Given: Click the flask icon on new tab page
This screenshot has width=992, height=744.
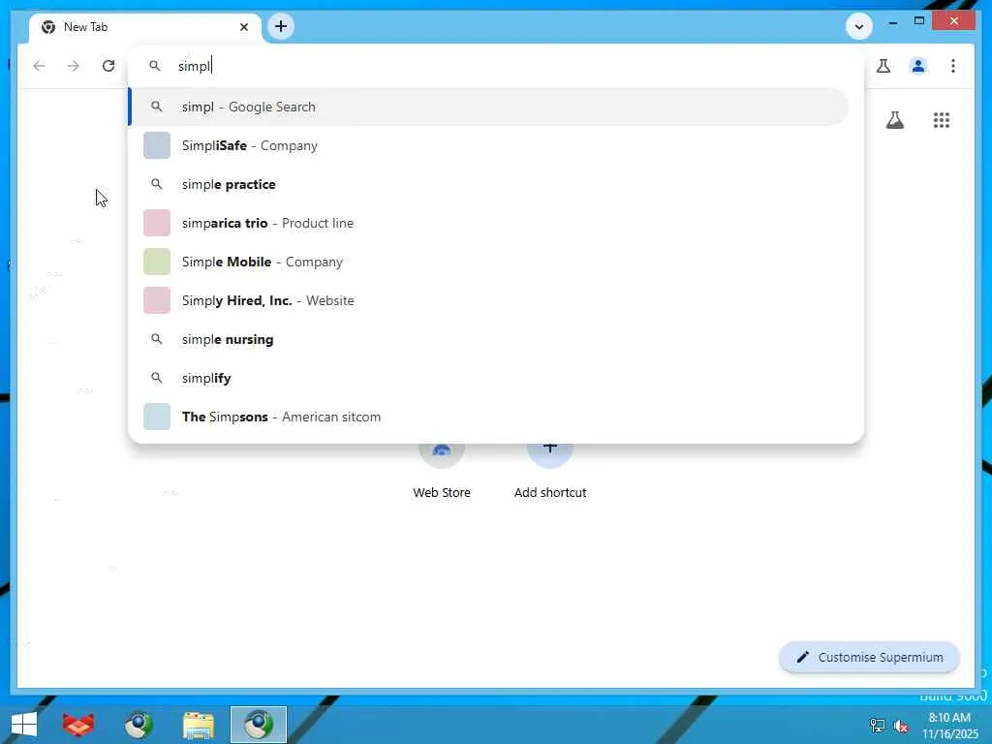Looking at the screenshot, I should 894,120.
